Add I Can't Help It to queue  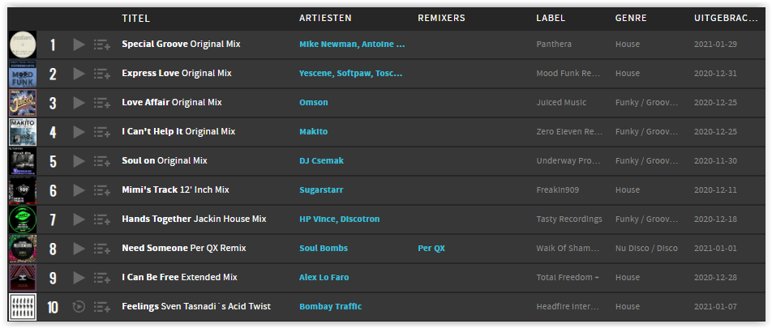click(x=102, y=132)
